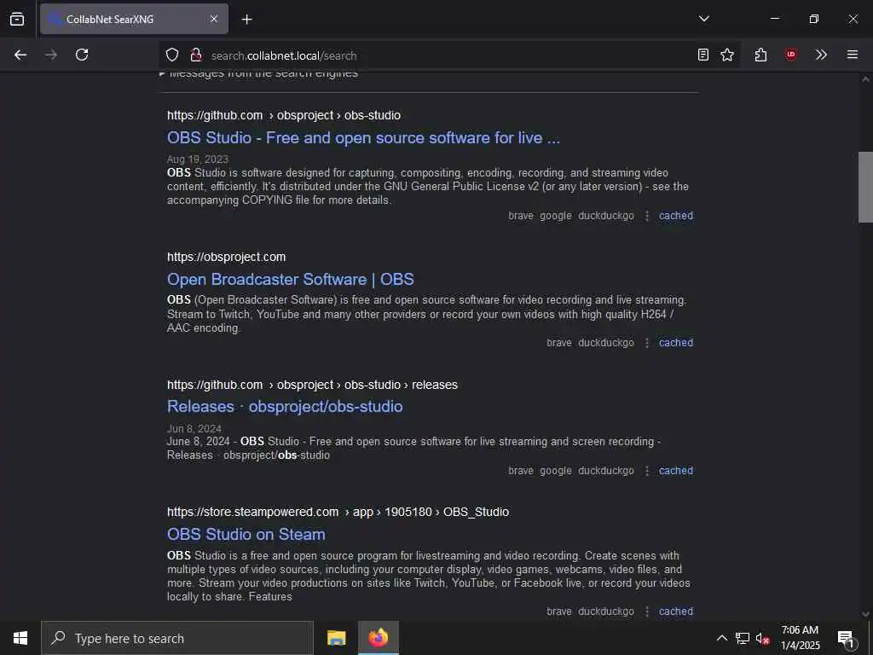
Task: Click the Aug 19, 2023 date text
Action: [x=198, y=159]
